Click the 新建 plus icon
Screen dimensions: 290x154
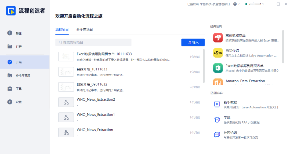pos(10,33)
